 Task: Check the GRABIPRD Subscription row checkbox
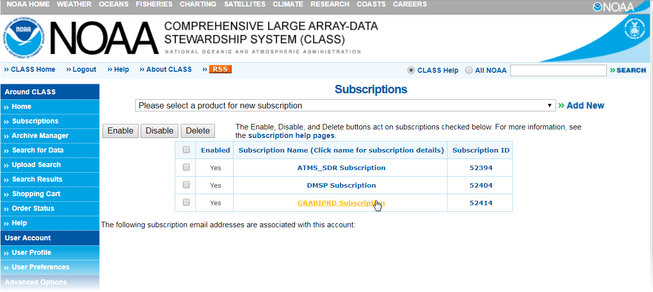click(x=186, y=202)
